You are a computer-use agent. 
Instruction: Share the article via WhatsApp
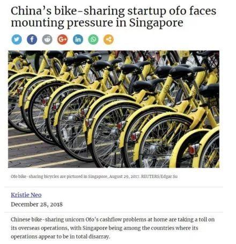(x=93, y=39)
